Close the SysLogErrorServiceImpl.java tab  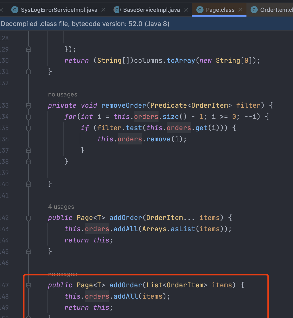pos(103,10)
